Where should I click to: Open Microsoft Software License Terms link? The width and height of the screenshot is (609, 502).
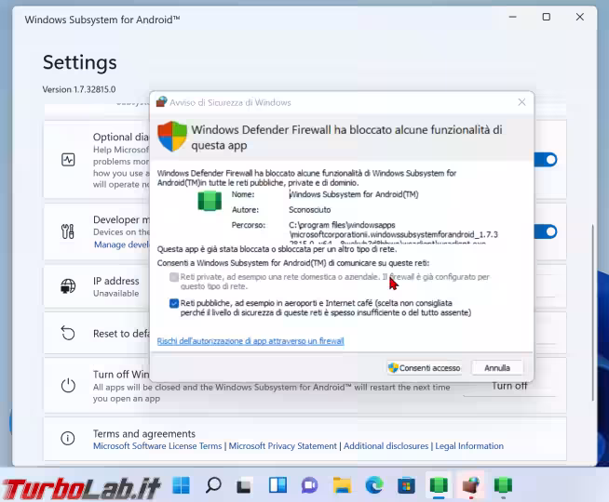pos(157,446)
